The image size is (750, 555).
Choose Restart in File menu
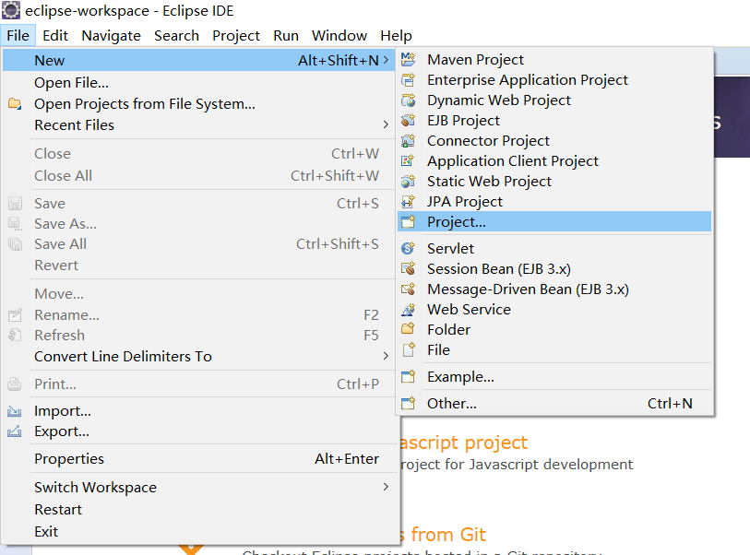(198, 509)
